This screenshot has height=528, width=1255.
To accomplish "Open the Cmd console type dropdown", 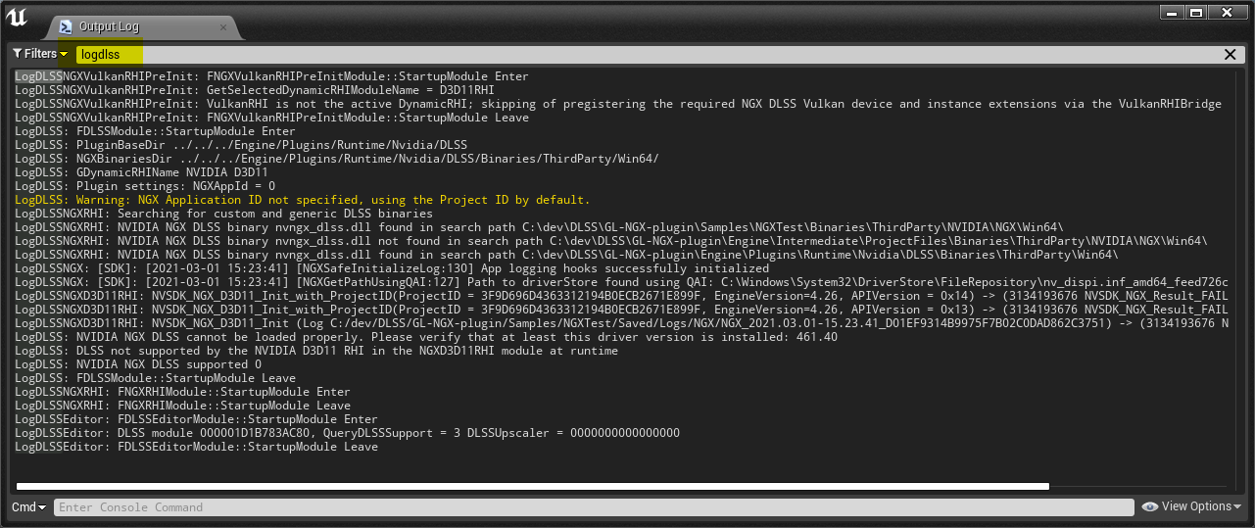I will [x=28, y=506].
